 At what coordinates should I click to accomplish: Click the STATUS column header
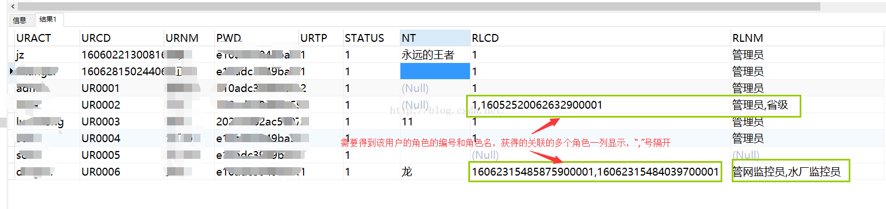[371, 38]
